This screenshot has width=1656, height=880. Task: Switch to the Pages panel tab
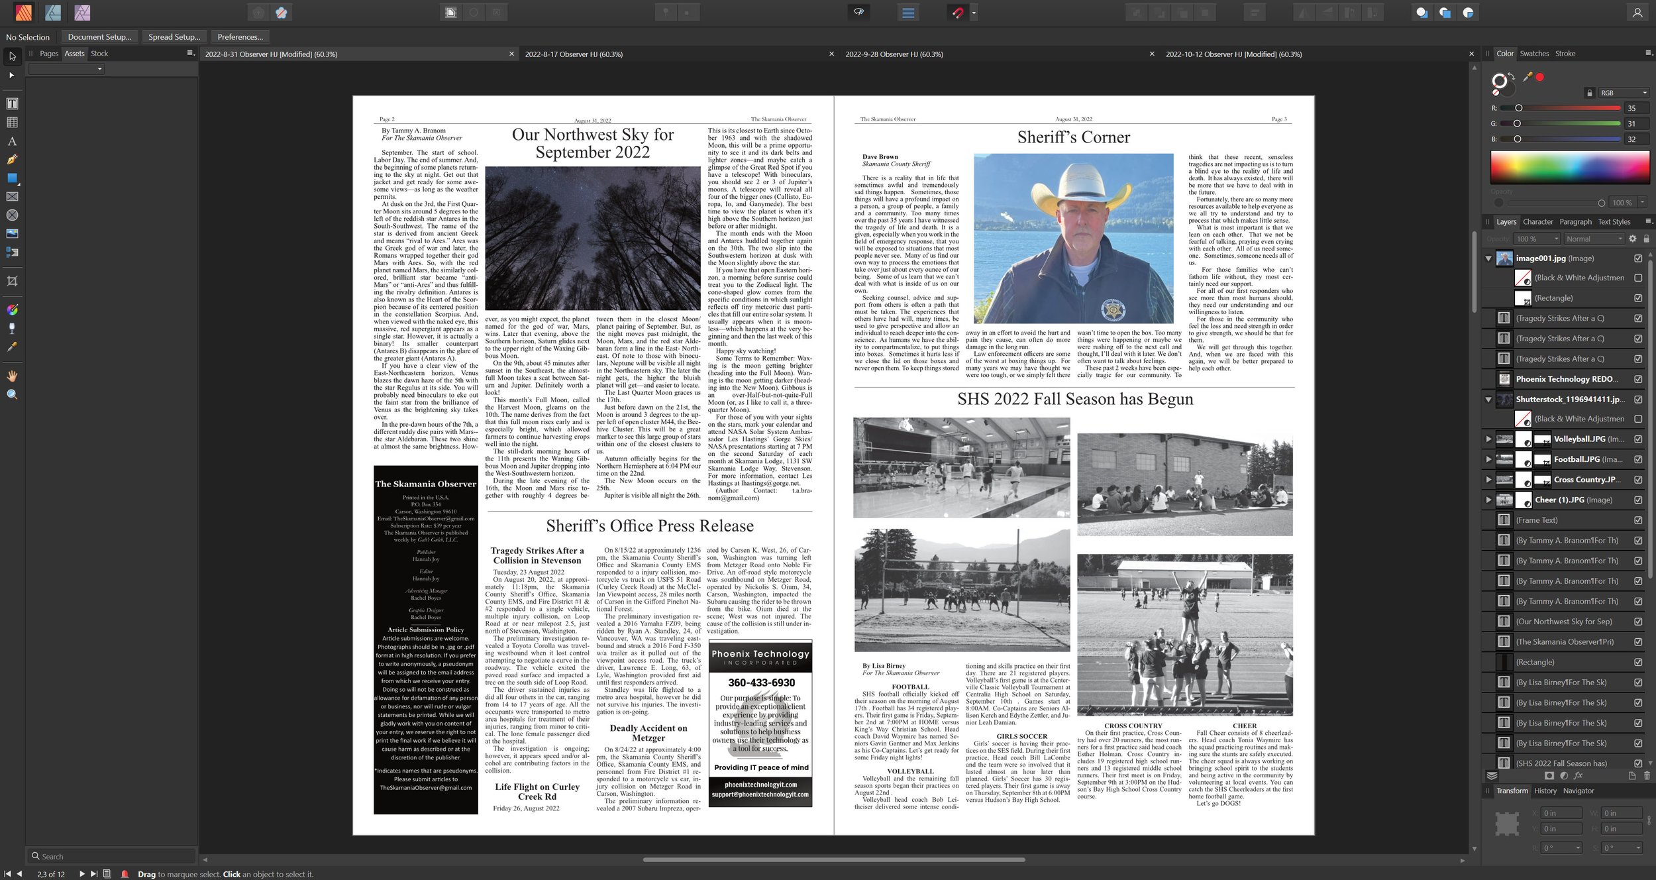[x=49, y=54]
